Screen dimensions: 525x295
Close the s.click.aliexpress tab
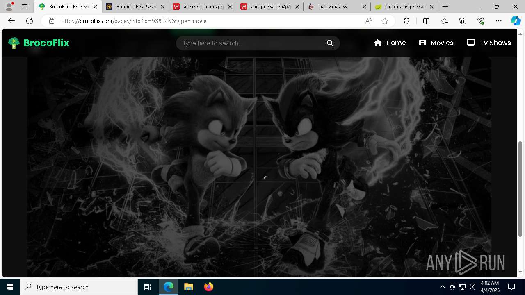(x=431, y=7)
